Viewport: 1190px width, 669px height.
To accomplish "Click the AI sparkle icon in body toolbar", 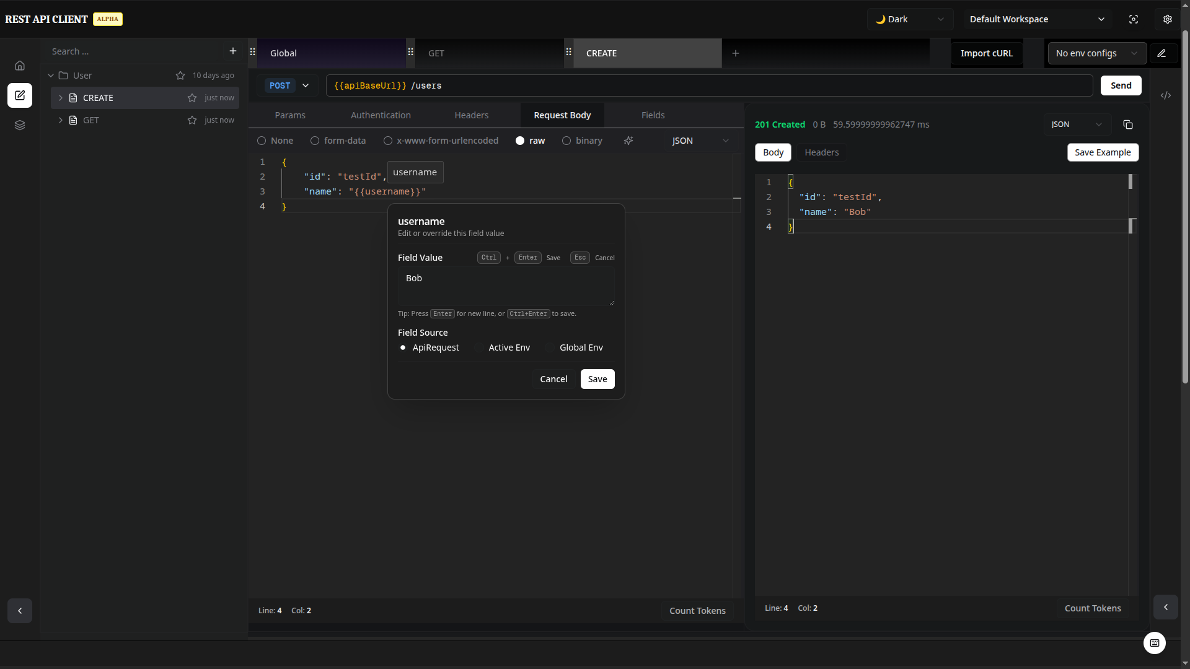I will point(628,141).
